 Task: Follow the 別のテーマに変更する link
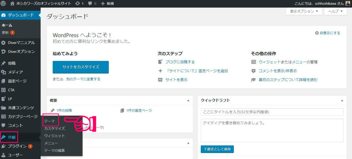coord(83,79)
